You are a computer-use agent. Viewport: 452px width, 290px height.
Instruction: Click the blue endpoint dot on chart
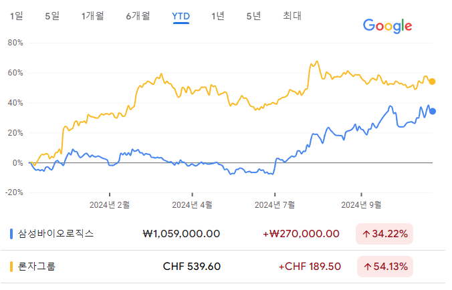point(433,111)
